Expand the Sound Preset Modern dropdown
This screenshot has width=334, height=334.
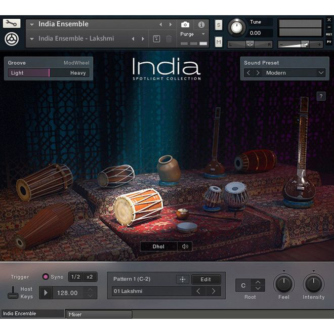(x=321, y=73)
